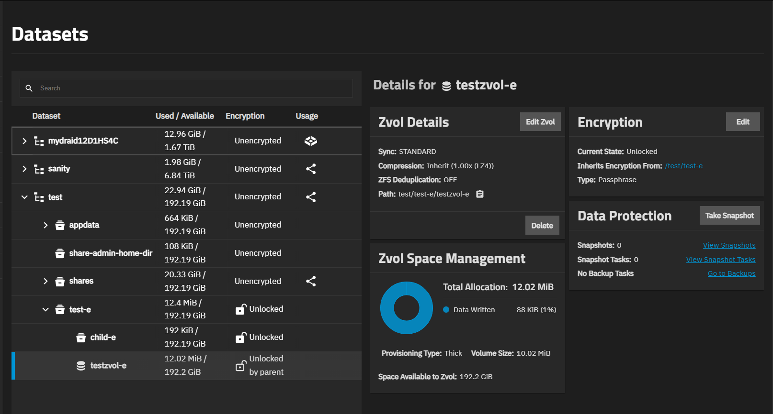Expand the mydraid12D1HS4C pool
Image resolution: width=773 pixels, height=414 pixels.
pyautogui.click(x=24, y=141)
